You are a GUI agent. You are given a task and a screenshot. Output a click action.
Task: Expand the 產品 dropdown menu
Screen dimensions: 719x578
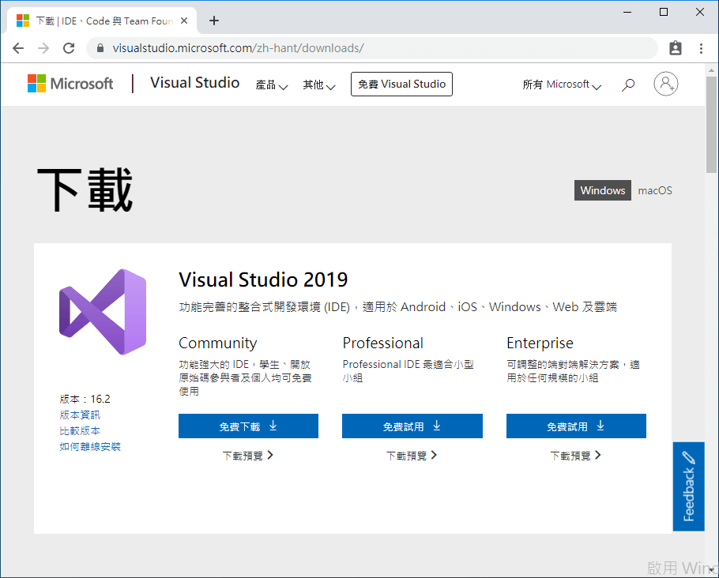(x=272, y=84)
